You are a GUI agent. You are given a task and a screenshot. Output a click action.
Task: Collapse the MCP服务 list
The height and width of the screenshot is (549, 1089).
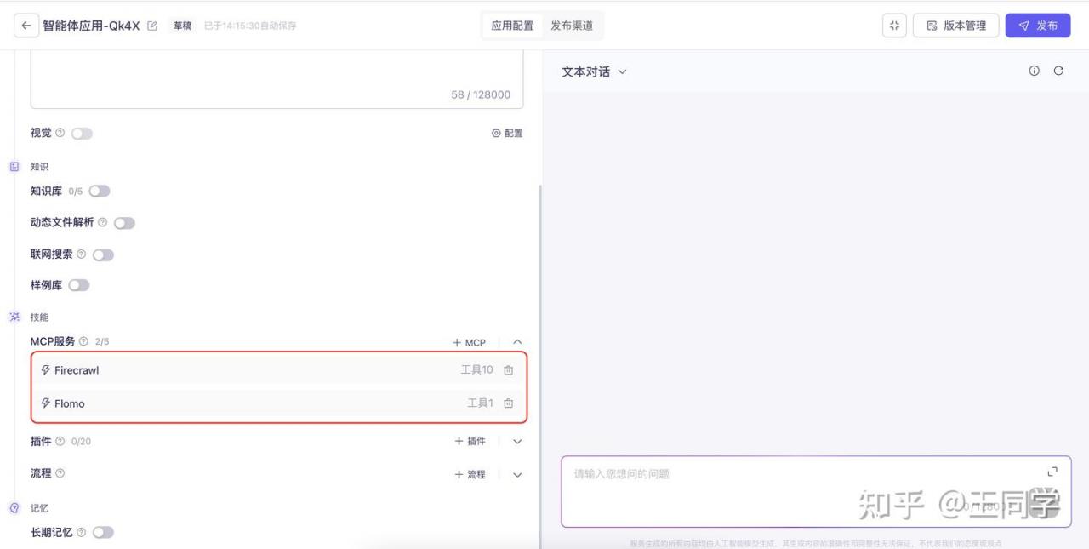(517, 342)
